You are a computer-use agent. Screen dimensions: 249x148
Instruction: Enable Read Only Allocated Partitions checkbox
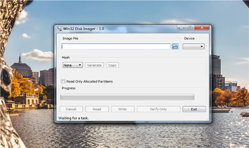coord(63,81)
